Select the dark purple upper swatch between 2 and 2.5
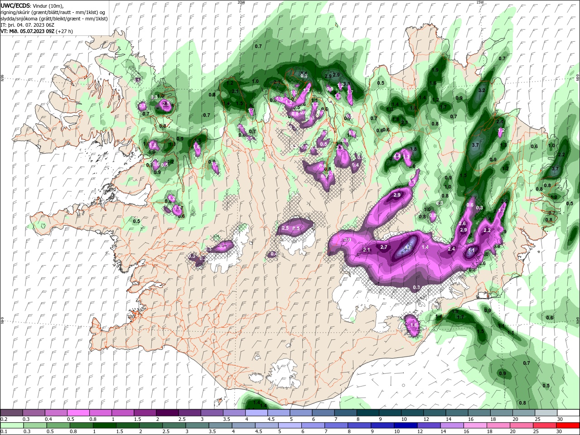 [x=167, y=413]
